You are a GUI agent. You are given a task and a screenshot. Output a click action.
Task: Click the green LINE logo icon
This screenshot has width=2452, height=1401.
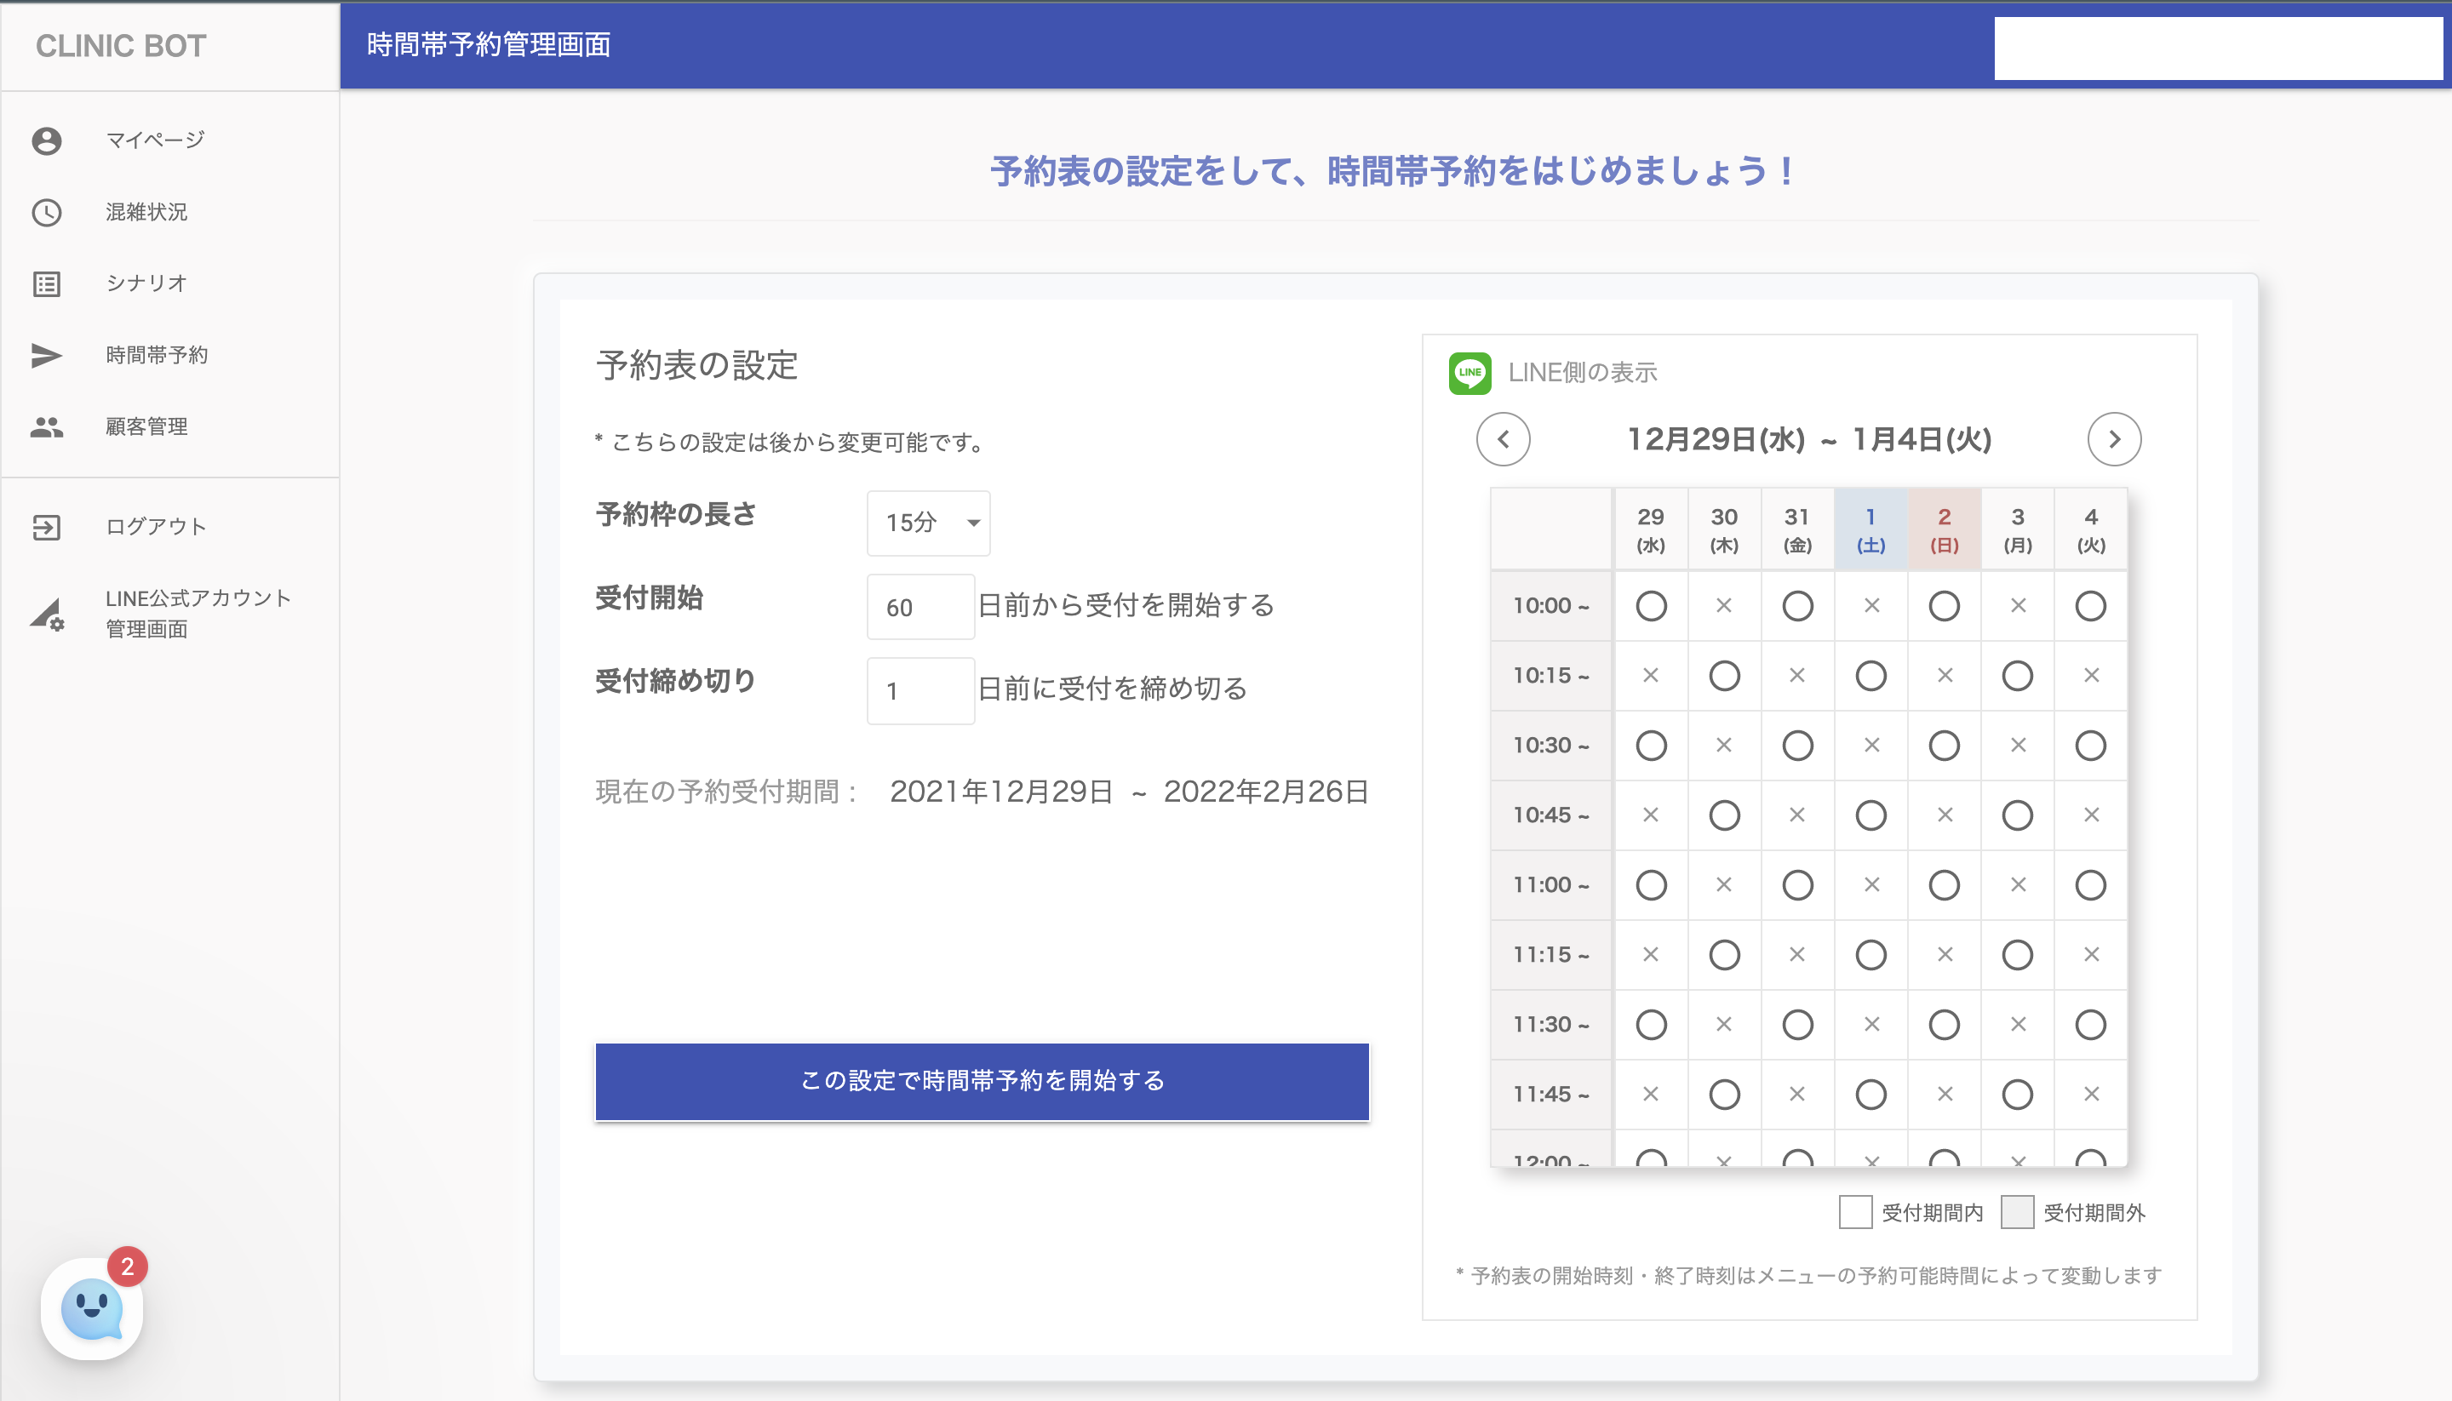click(1469, 373)
